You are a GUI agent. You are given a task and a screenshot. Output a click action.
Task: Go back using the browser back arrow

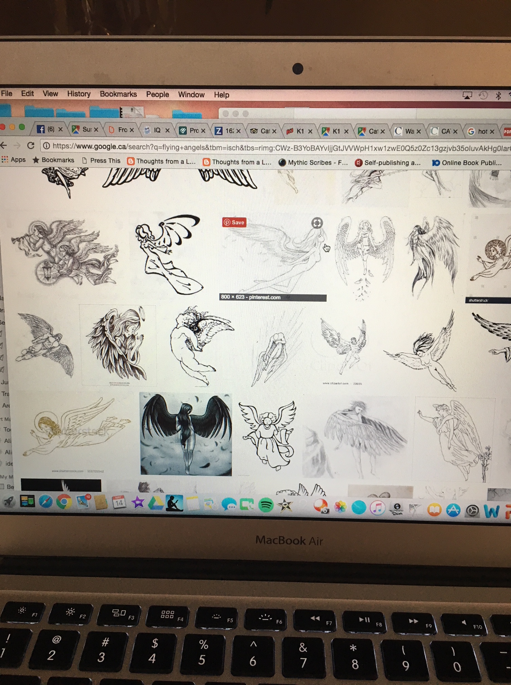(4, 145)
